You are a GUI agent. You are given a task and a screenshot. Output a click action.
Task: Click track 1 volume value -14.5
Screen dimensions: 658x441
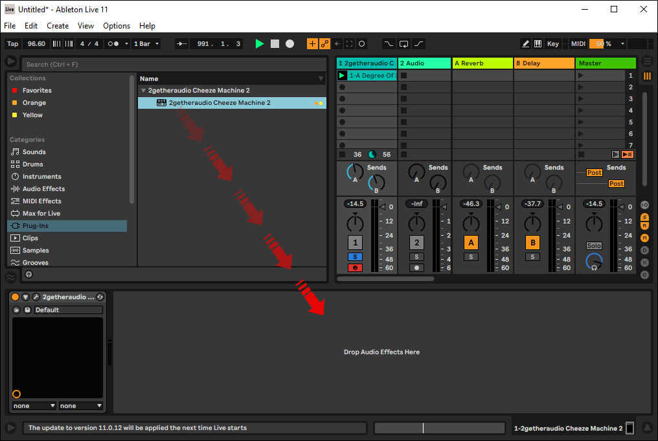coord(355,203)
